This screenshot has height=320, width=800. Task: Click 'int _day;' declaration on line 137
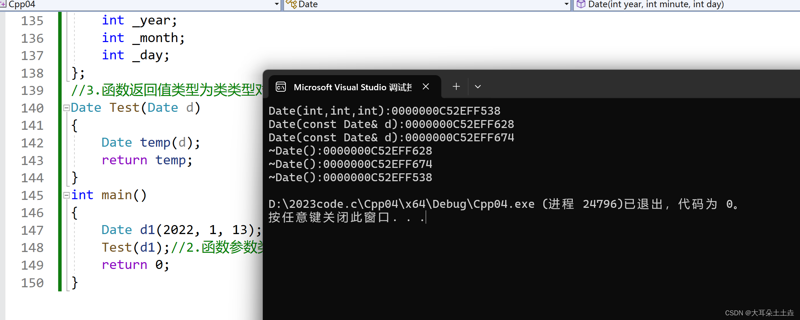click(136, 55)
